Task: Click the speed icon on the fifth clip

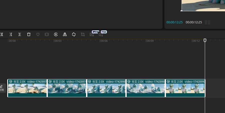Action: (168, 81)
